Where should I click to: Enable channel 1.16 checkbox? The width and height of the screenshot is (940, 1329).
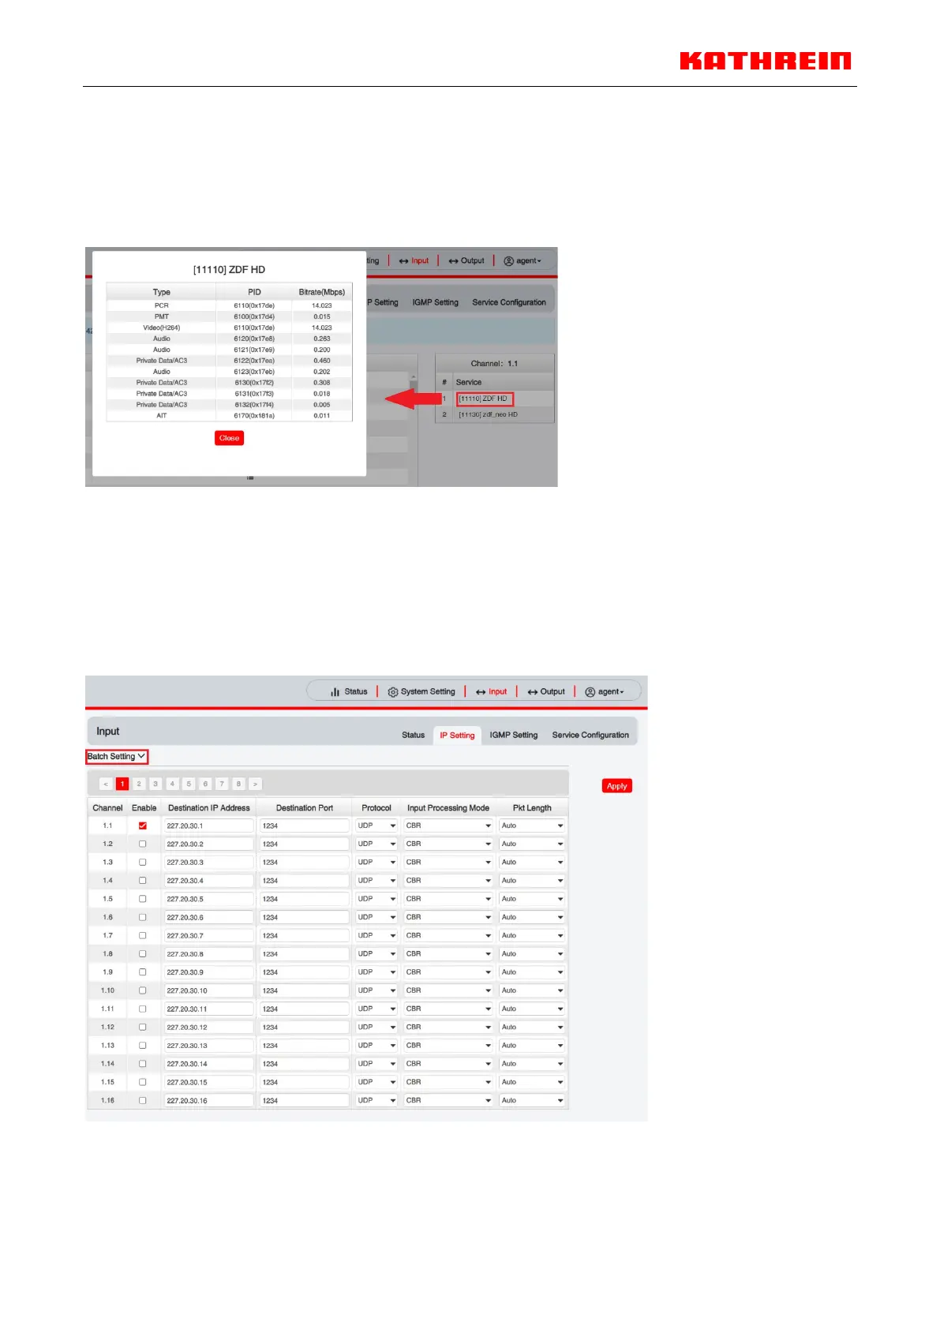143,1101
